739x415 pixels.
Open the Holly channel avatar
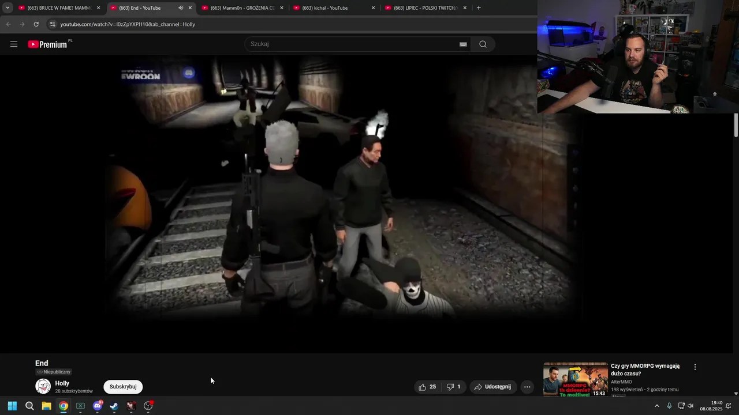43,386
